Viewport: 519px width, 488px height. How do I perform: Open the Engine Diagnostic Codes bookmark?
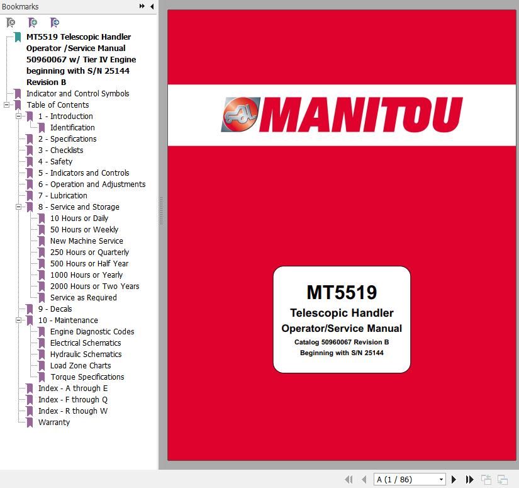92,331
